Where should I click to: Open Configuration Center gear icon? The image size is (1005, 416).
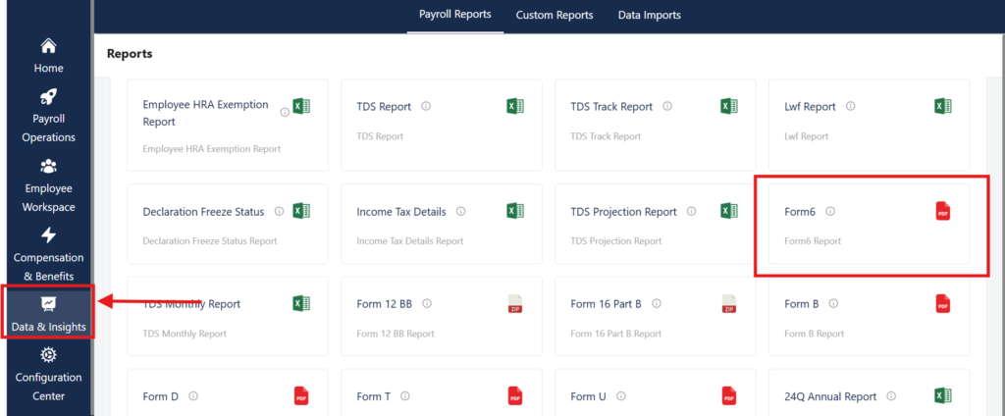tap(48, 355)
